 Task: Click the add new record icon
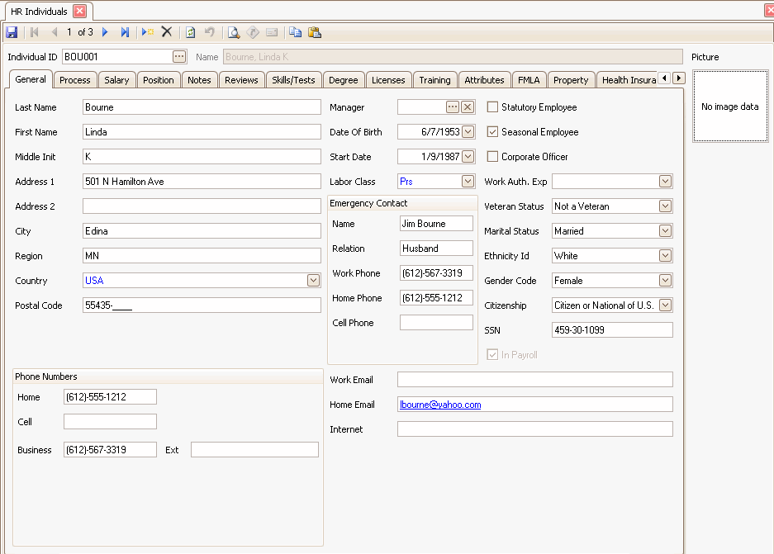(x=147, y=32)
